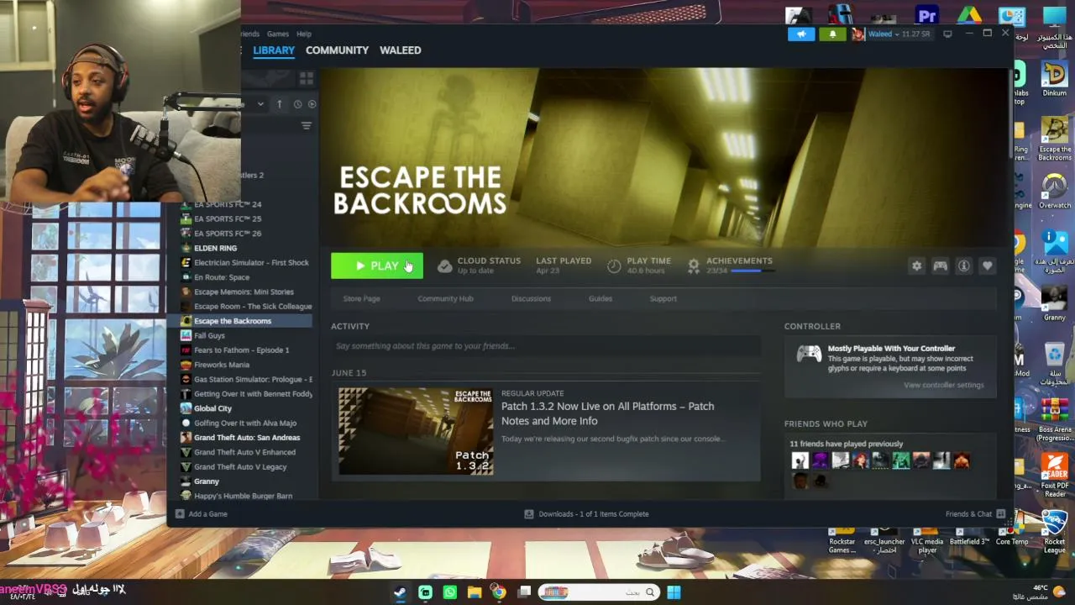Select Escape Memoirs: Mini Stories

244,292
